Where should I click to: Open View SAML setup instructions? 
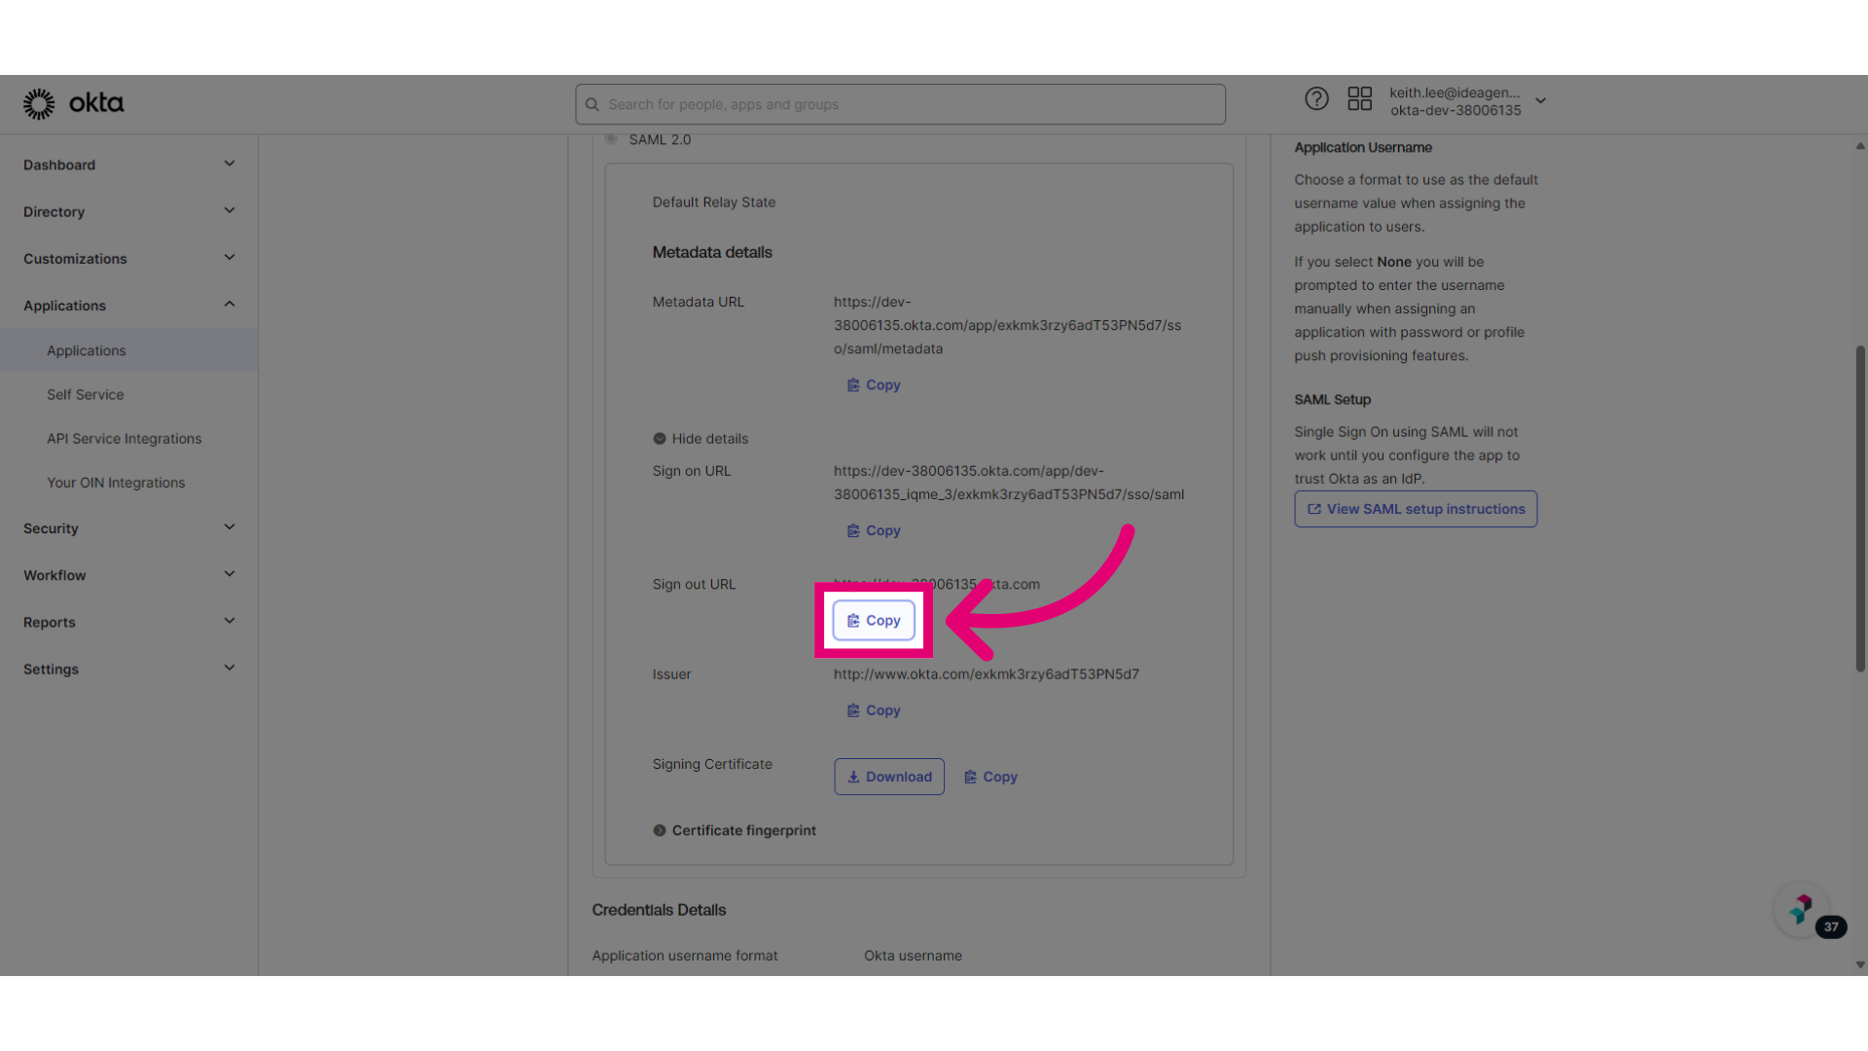tap(1416, 509)
